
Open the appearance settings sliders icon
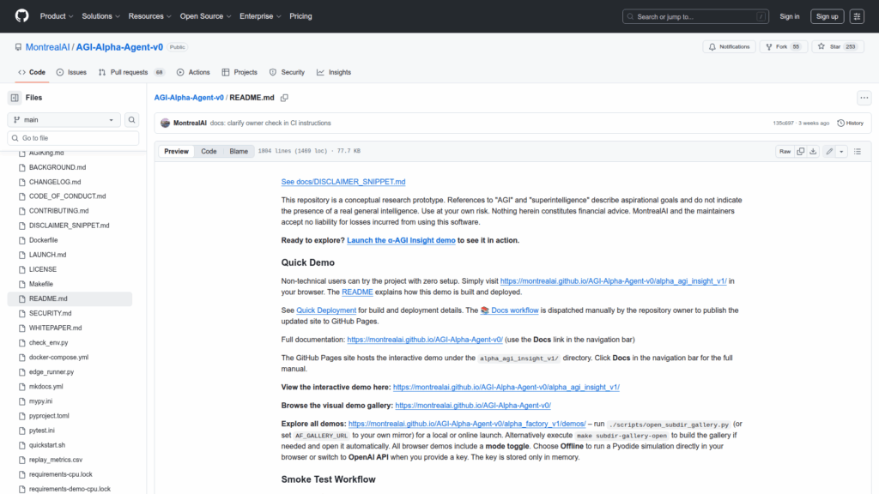click(857, 16)
